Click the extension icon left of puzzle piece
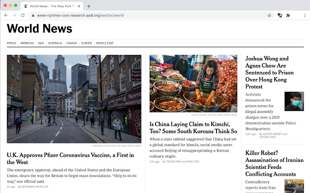 (280, 15)
